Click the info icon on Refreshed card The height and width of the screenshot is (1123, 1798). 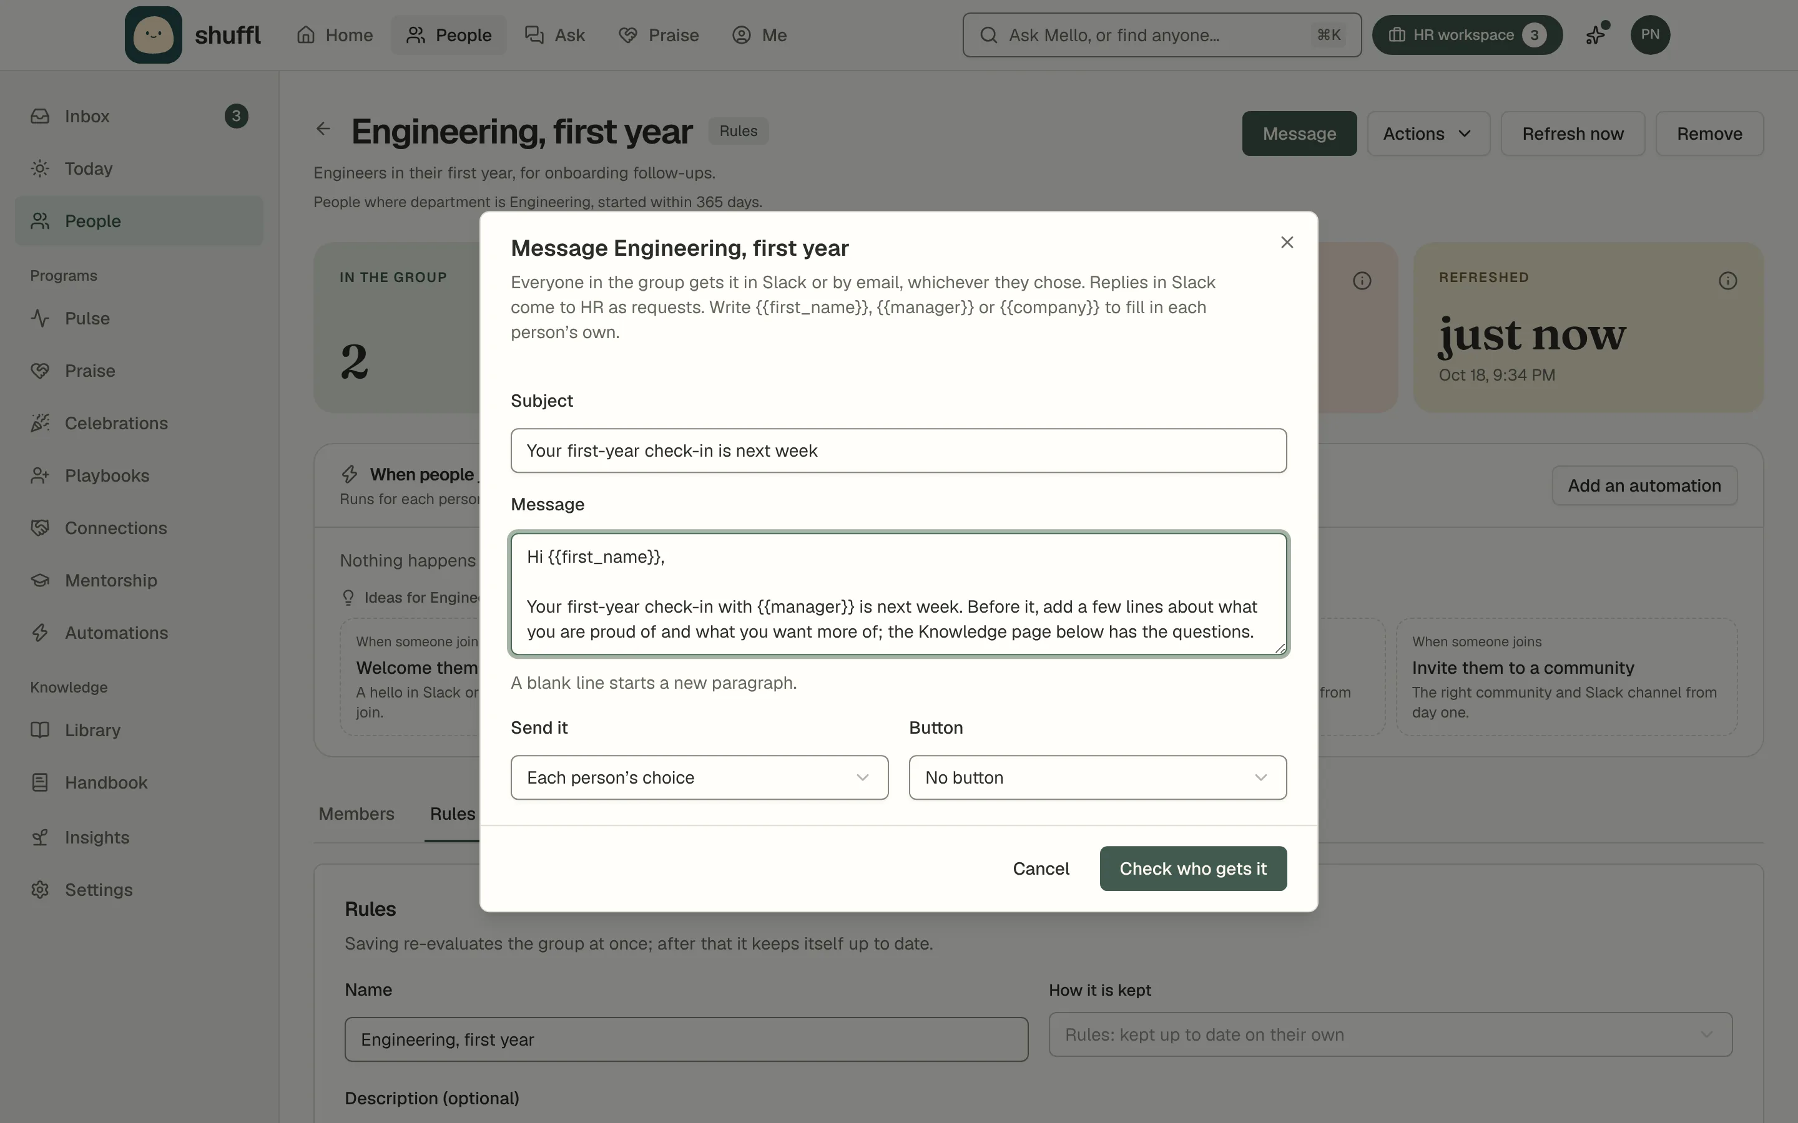pos(1727,281)
